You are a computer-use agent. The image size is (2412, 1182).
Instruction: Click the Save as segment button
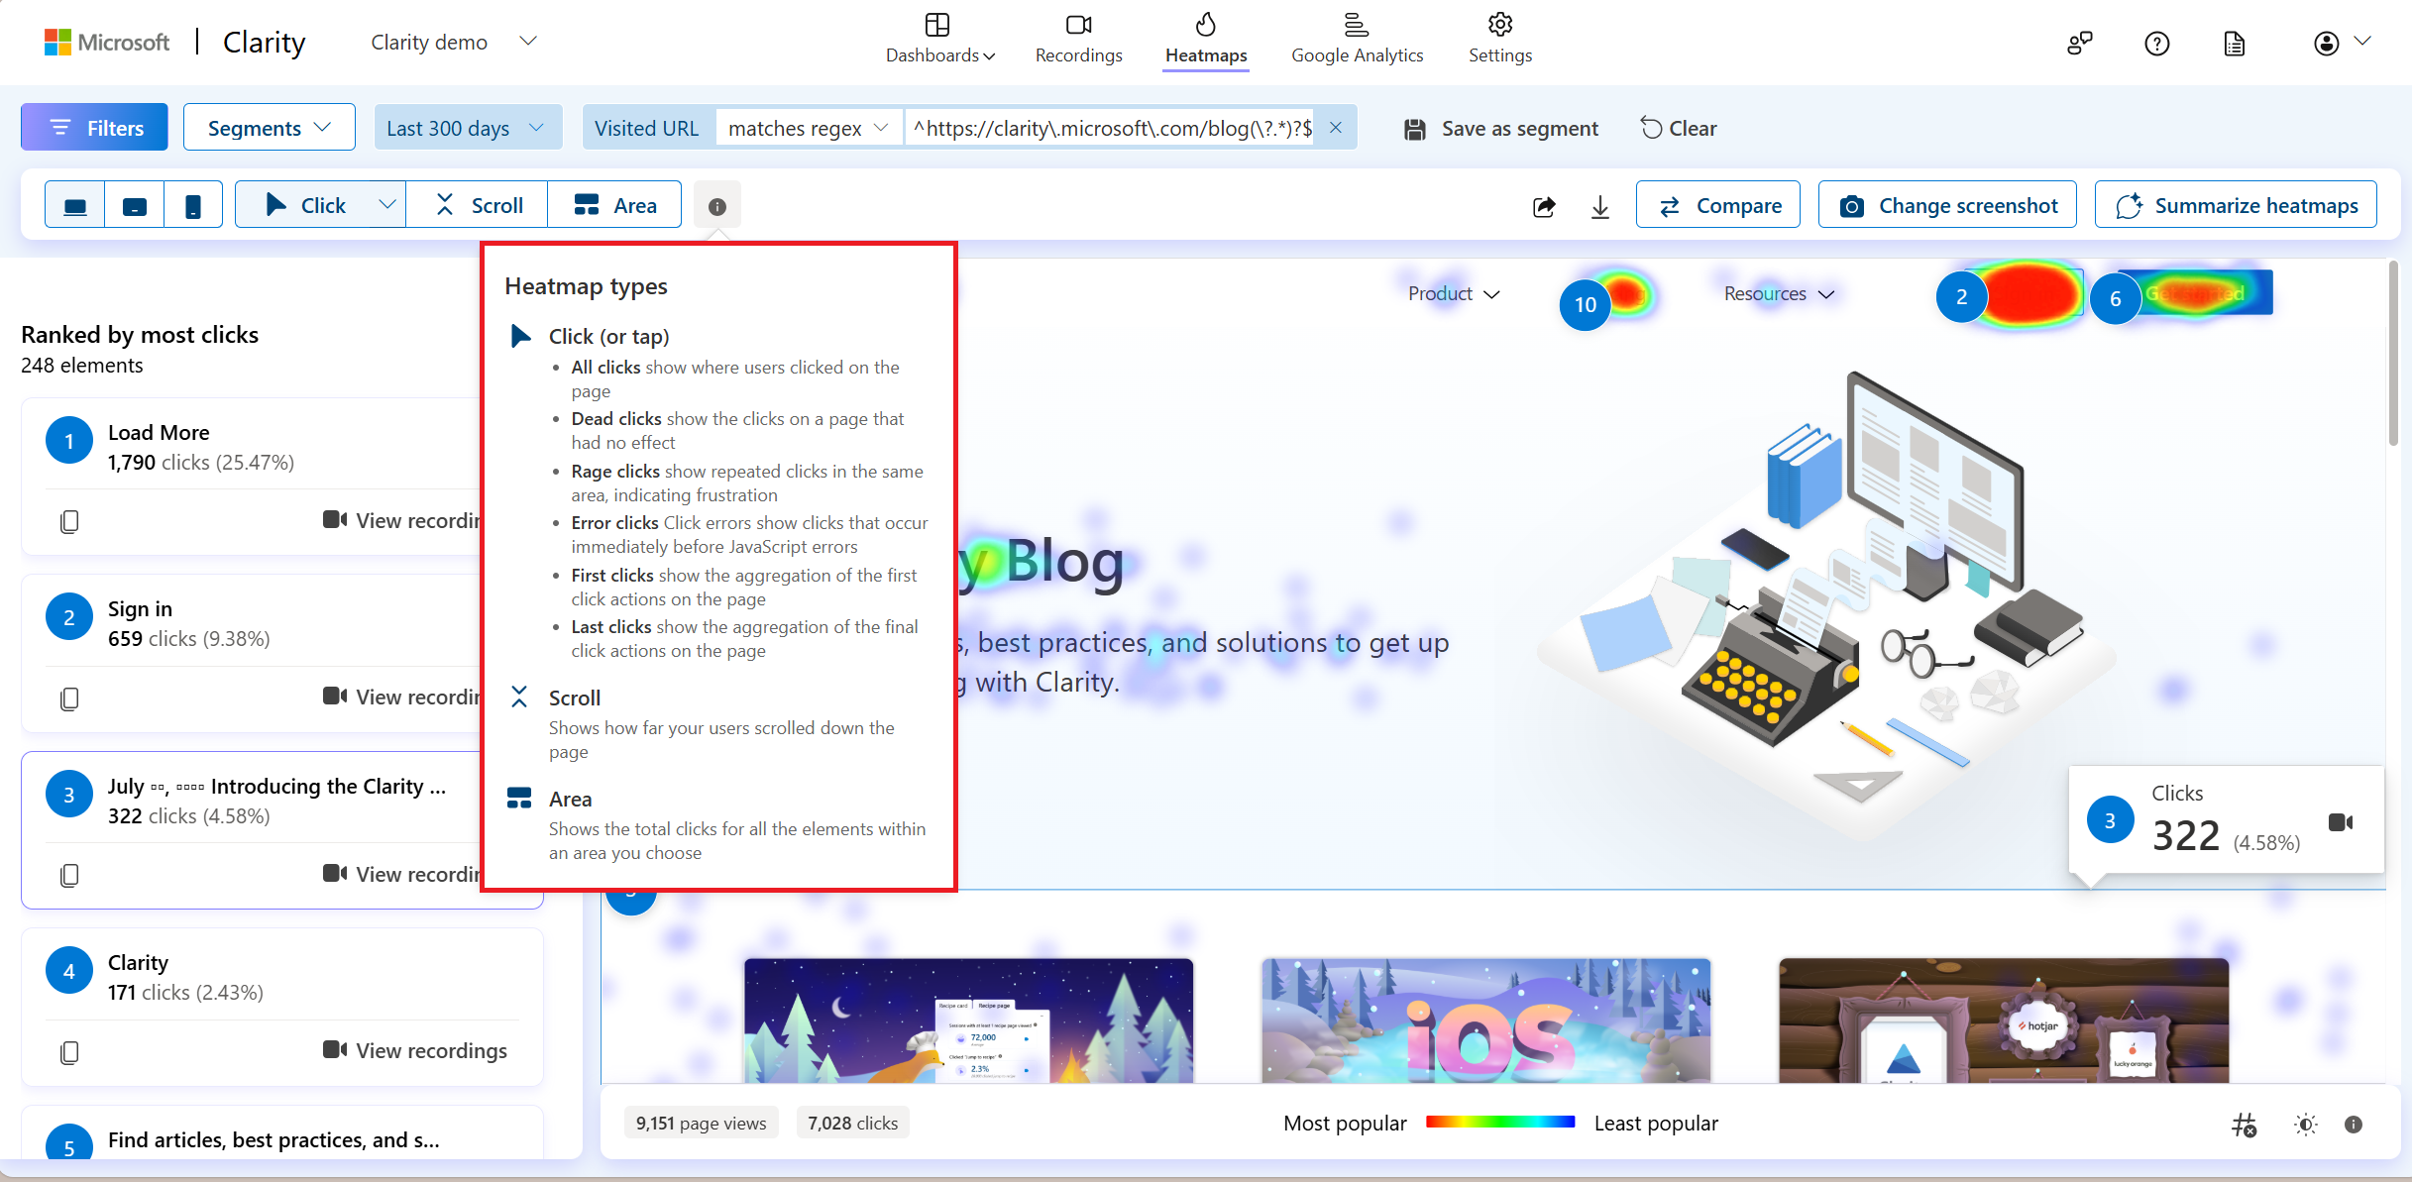[1501, 128]
